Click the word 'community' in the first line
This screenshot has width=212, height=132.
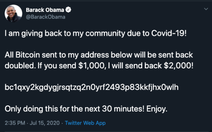point(105,33)
